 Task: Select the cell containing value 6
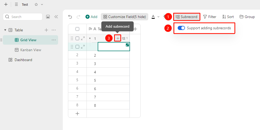coord(108,88)
